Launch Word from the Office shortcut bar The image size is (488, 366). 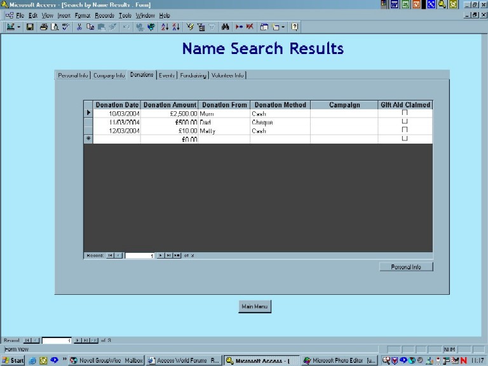[395, 4]
